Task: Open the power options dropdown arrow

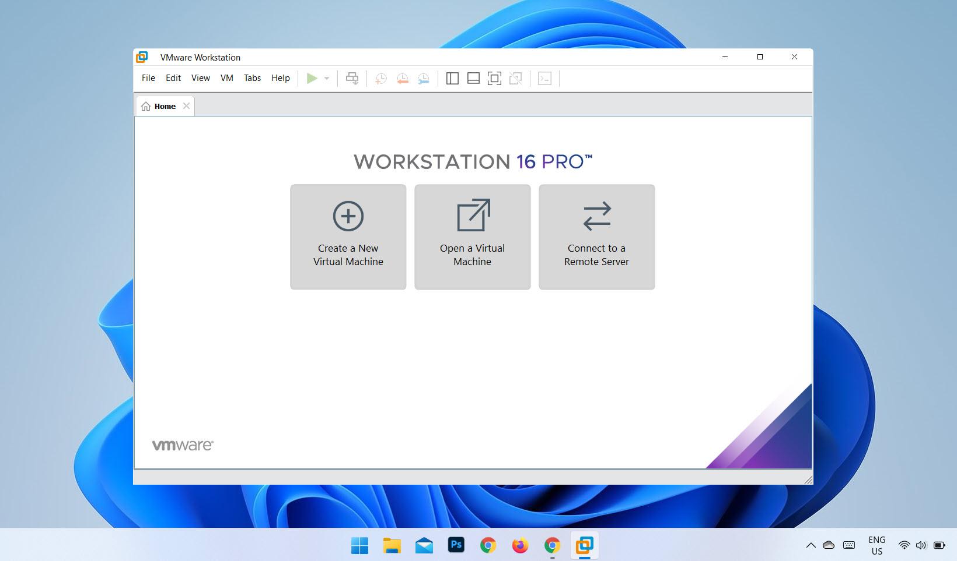Action: [327, 78]
